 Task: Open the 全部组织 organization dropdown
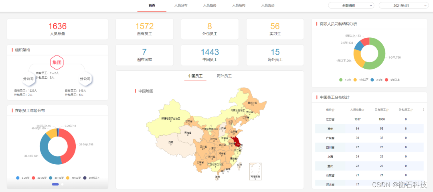tap(351, 6)
